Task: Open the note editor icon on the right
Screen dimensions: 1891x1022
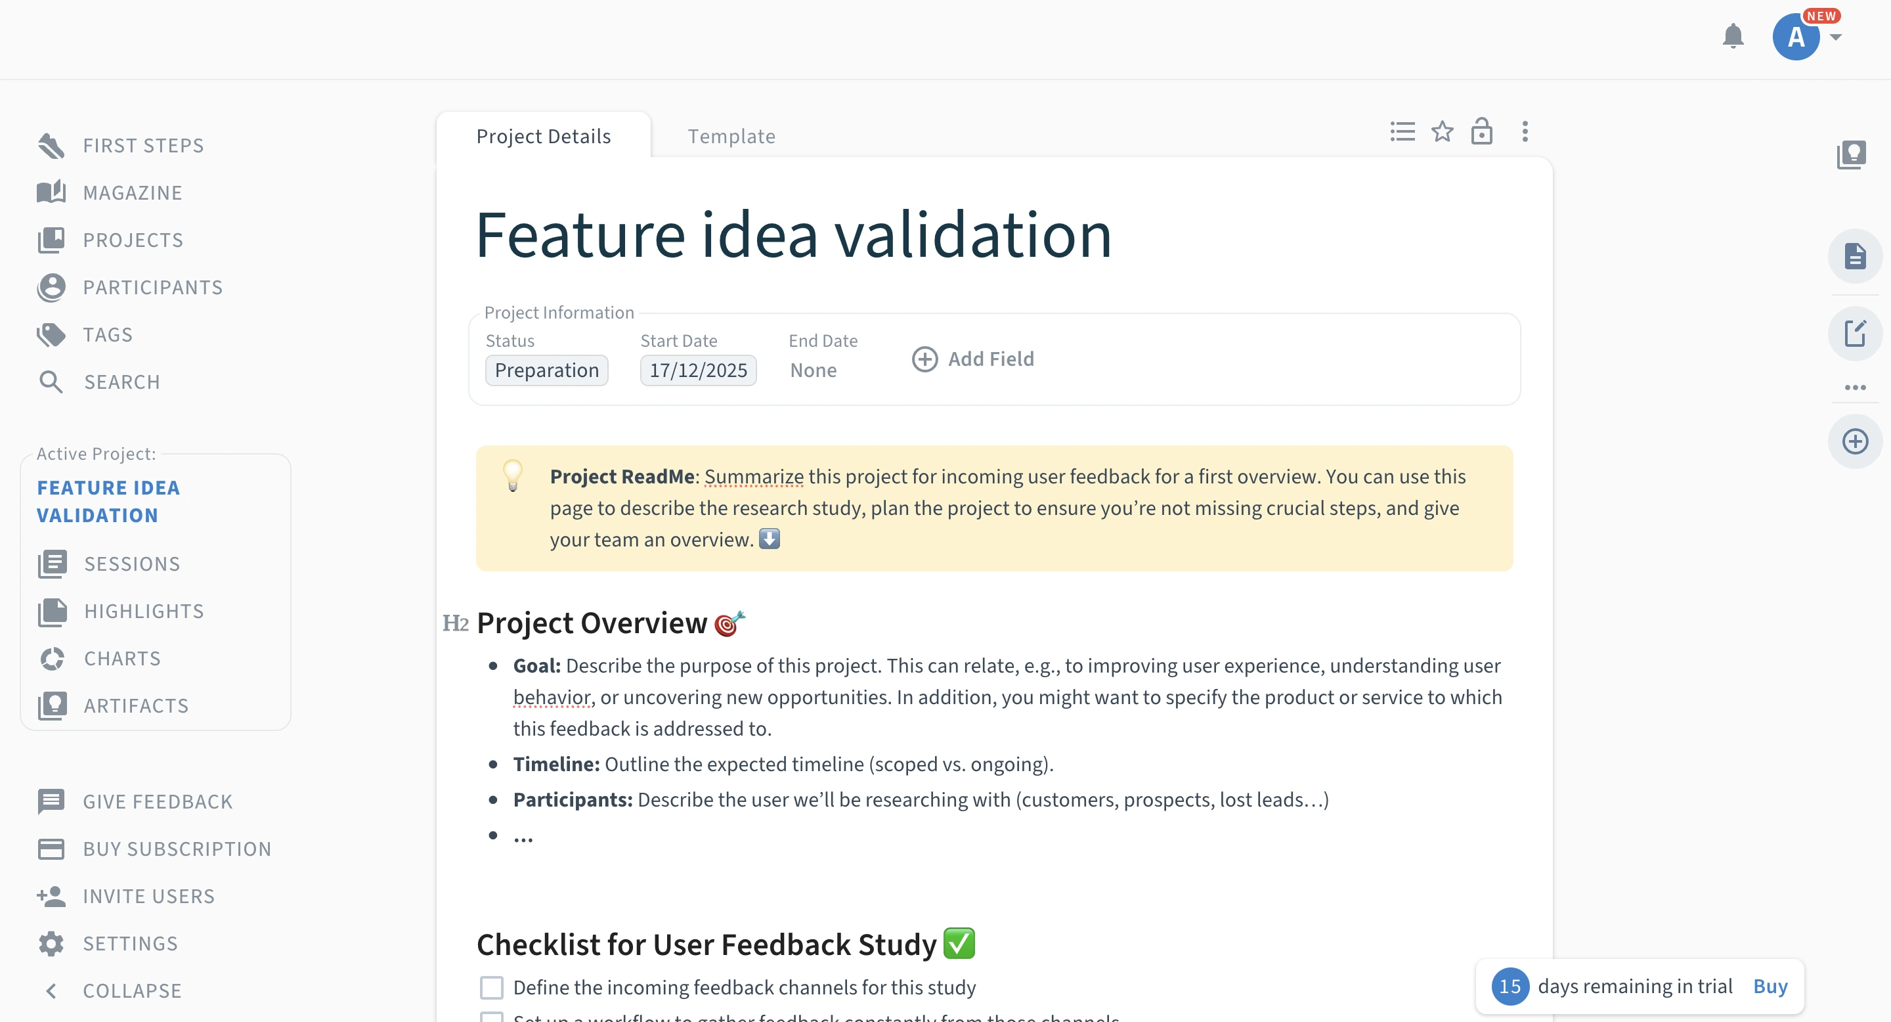Action: (x=1856, y=332)
